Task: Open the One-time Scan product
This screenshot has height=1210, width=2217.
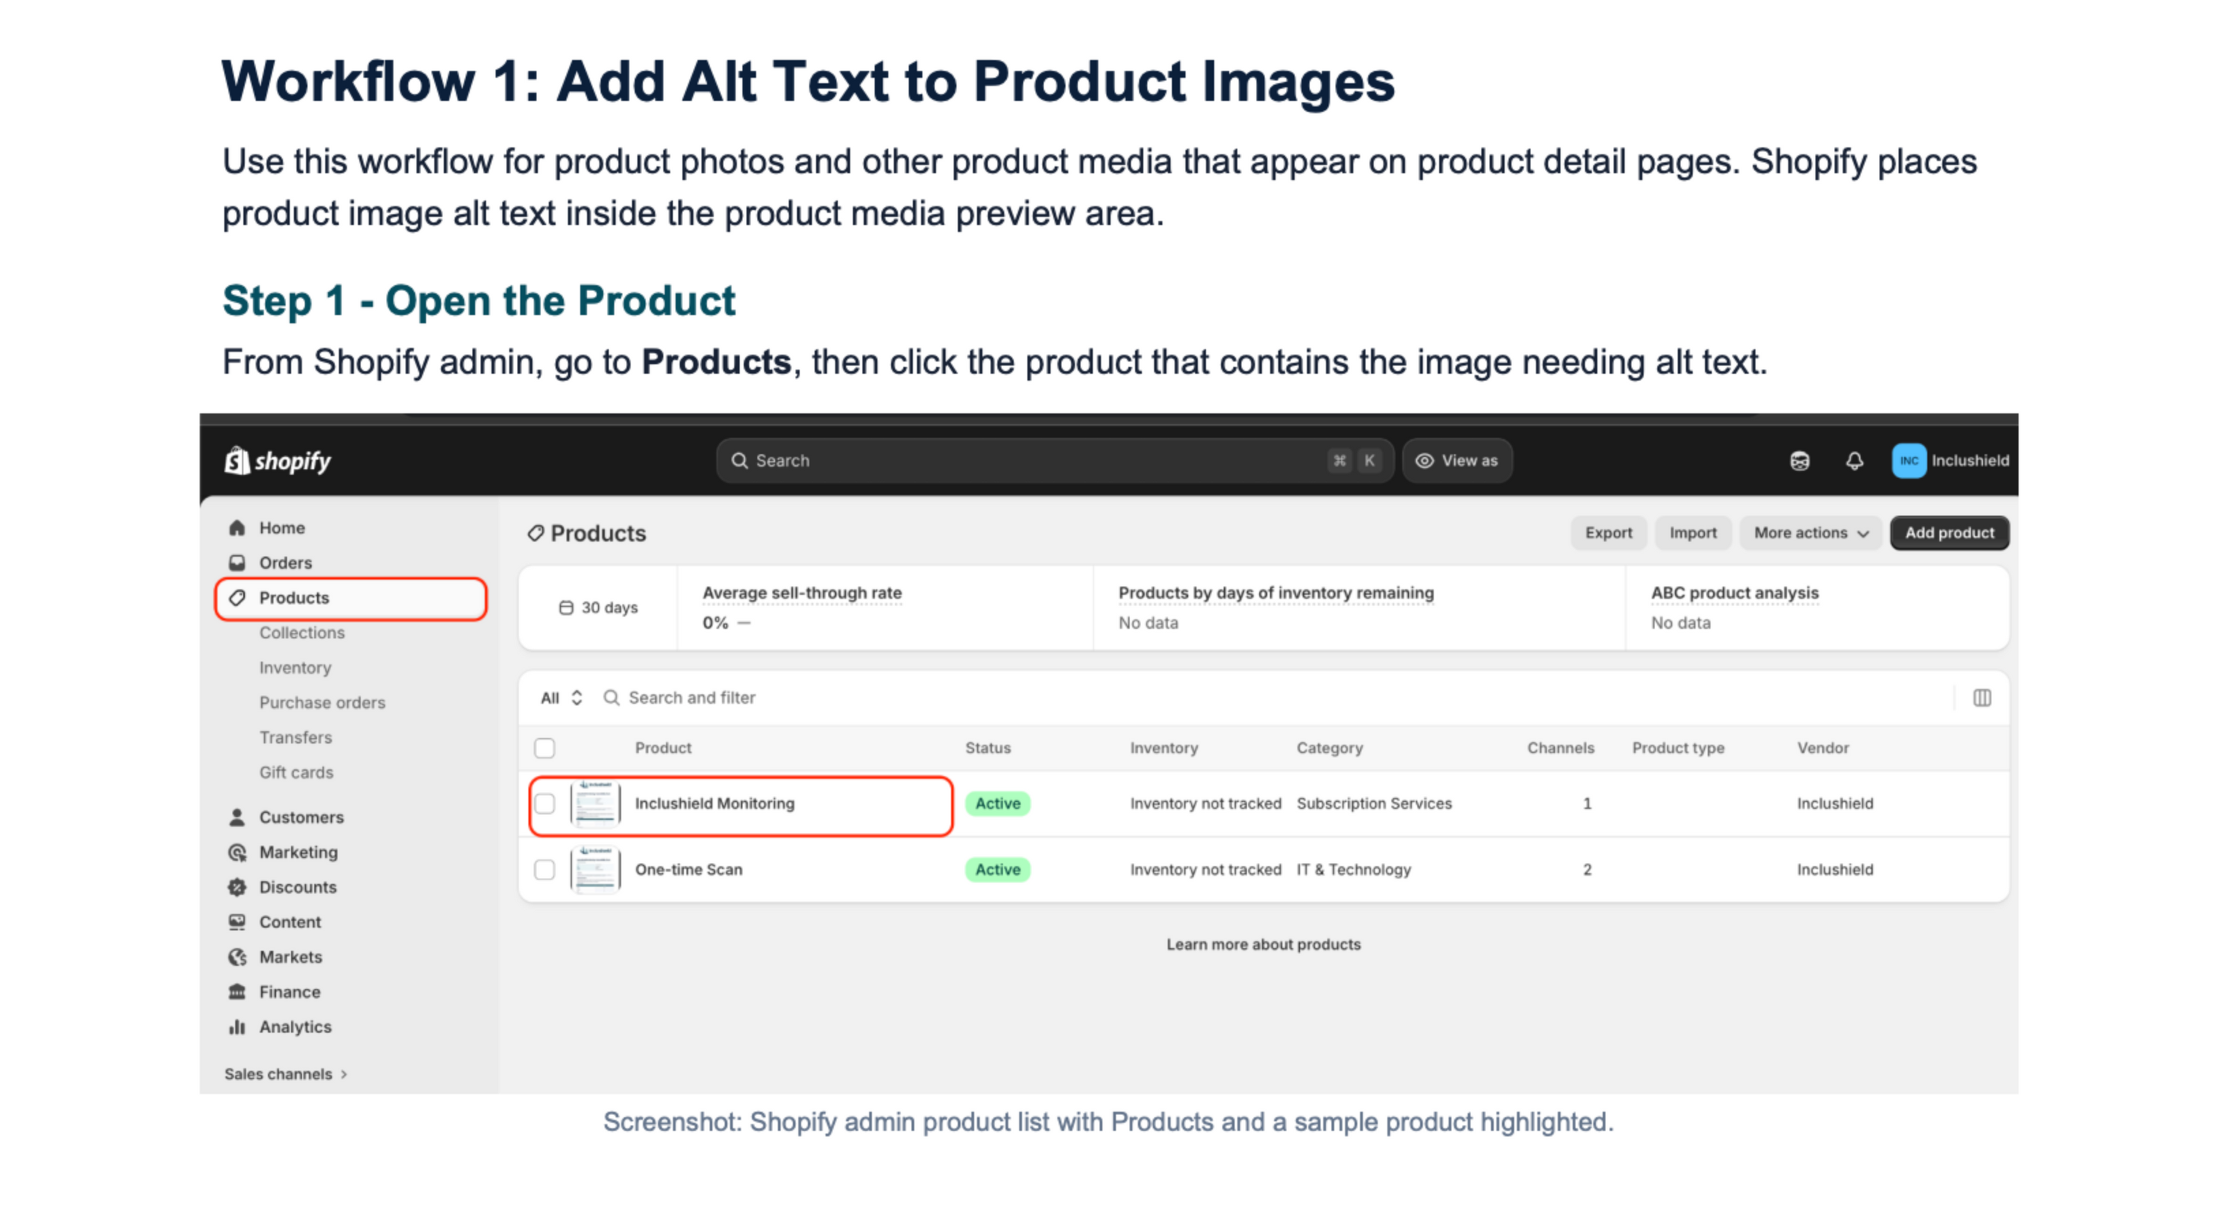Action: point(689,870)
